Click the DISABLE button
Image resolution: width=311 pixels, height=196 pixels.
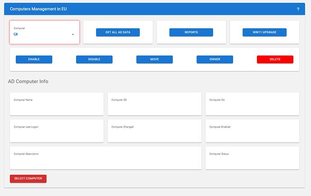pyautogui.click(x=94, y=59)
